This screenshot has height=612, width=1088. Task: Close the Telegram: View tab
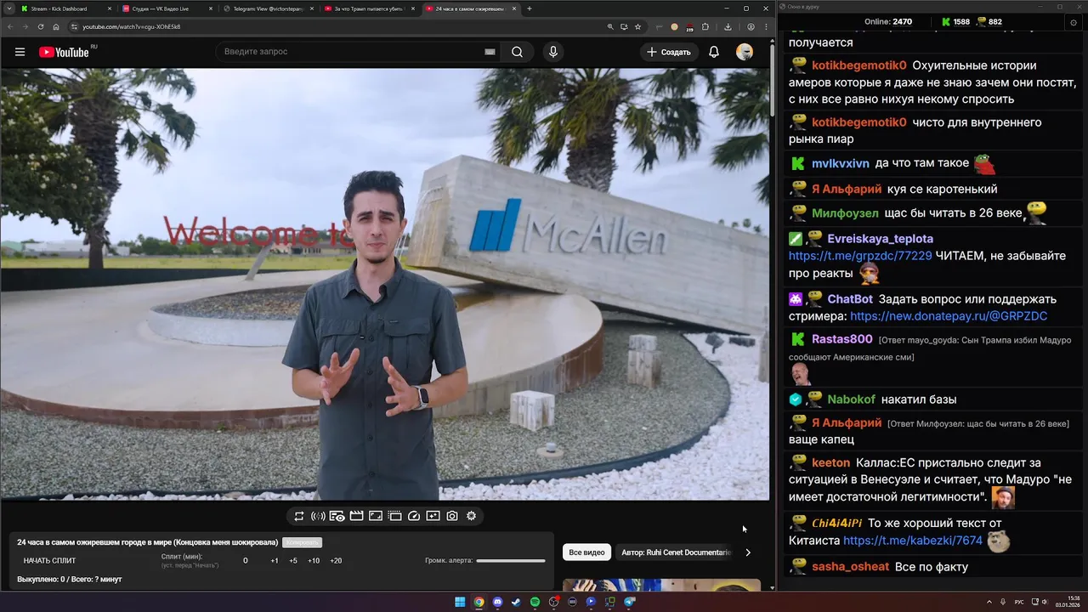coord(311,8)
